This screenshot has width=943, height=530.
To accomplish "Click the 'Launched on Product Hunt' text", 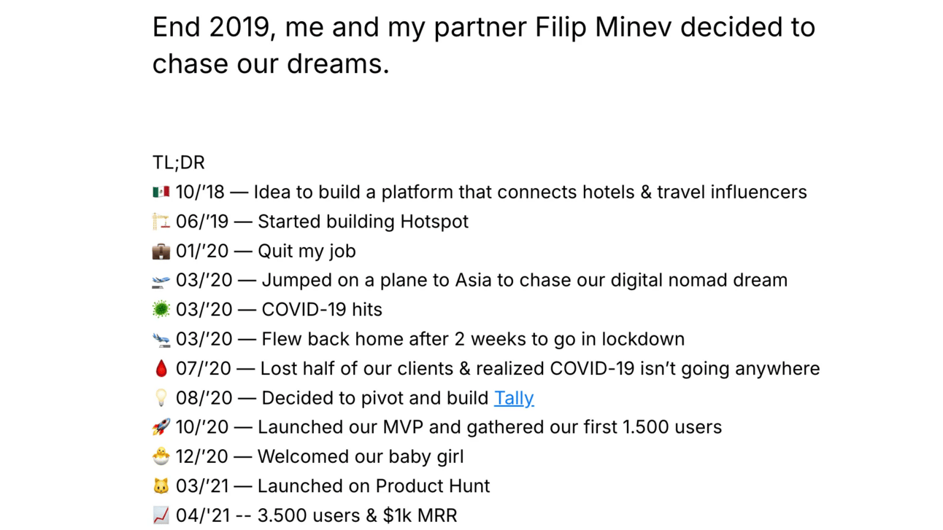I will [x=374, y=486].
